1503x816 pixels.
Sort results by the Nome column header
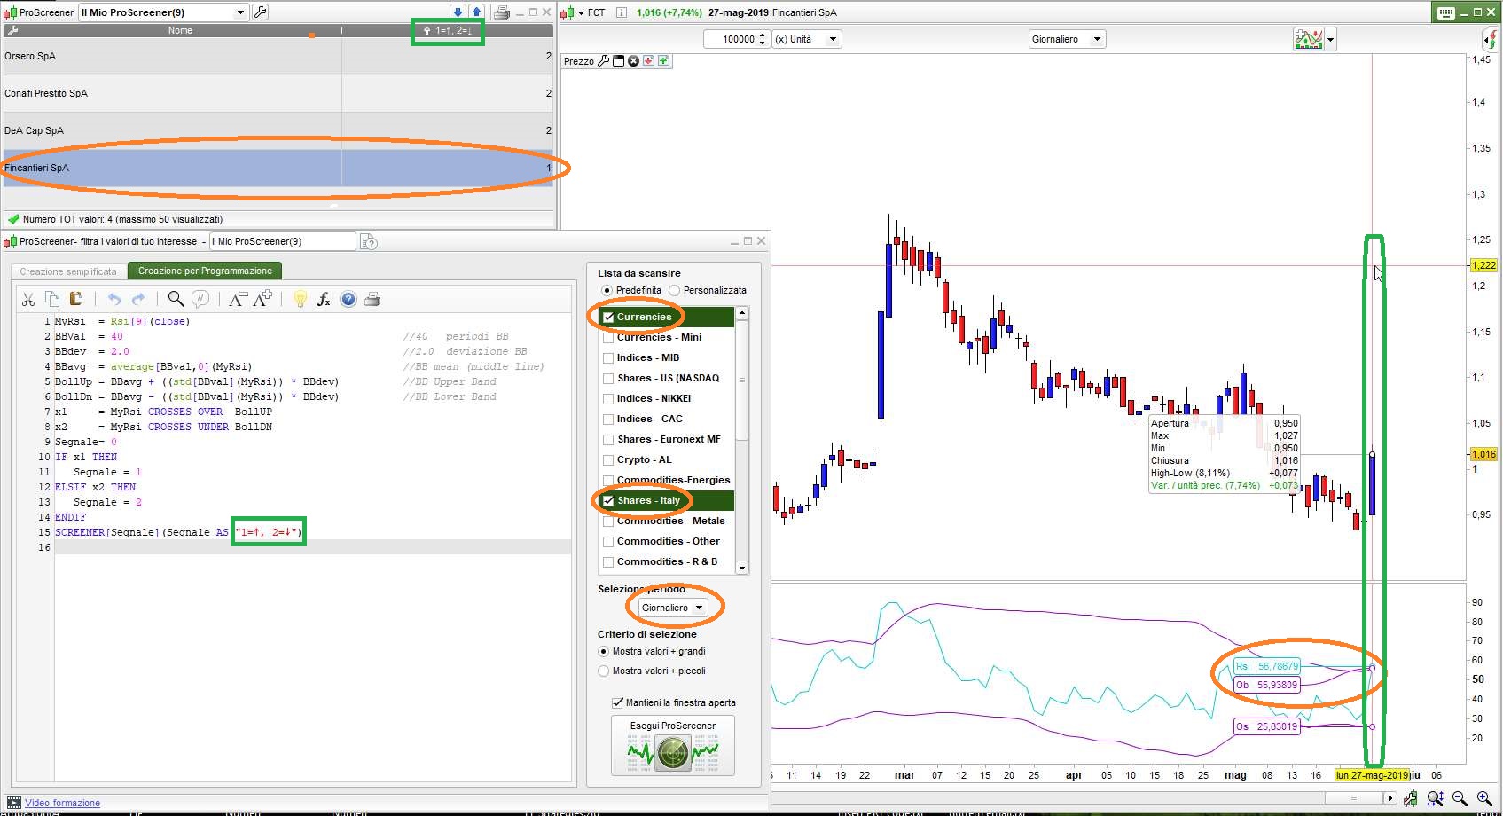[x=180, y=30]
